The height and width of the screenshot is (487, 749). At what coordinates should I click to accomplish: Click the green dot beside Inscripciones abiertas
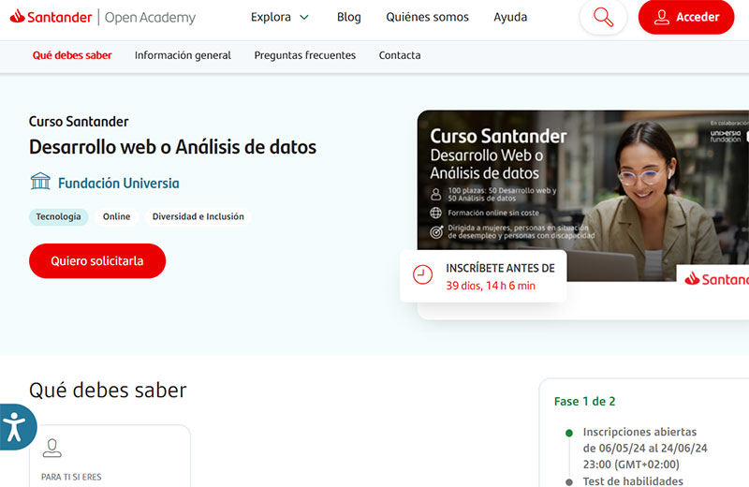coord(569,433)
